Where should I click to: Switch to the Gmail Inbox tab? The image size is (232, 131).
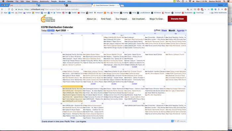[x=23, y=5]
